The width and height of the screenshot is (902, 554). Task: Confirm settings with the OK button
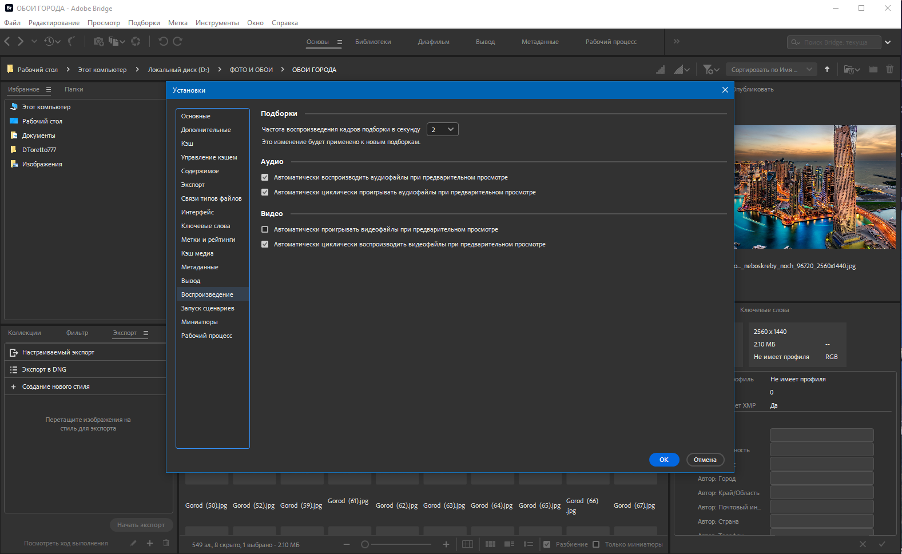(x=664, y=460)
